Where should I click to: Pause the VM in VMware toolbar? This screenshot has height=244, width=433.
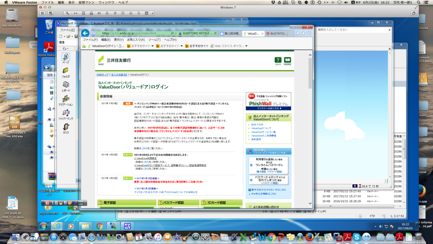[43, 13]
